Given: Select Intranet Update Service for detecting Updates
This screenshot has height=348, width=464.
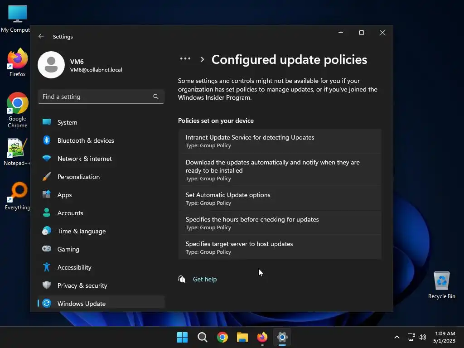Looking at the screenshot, I should tap(280, 141).
